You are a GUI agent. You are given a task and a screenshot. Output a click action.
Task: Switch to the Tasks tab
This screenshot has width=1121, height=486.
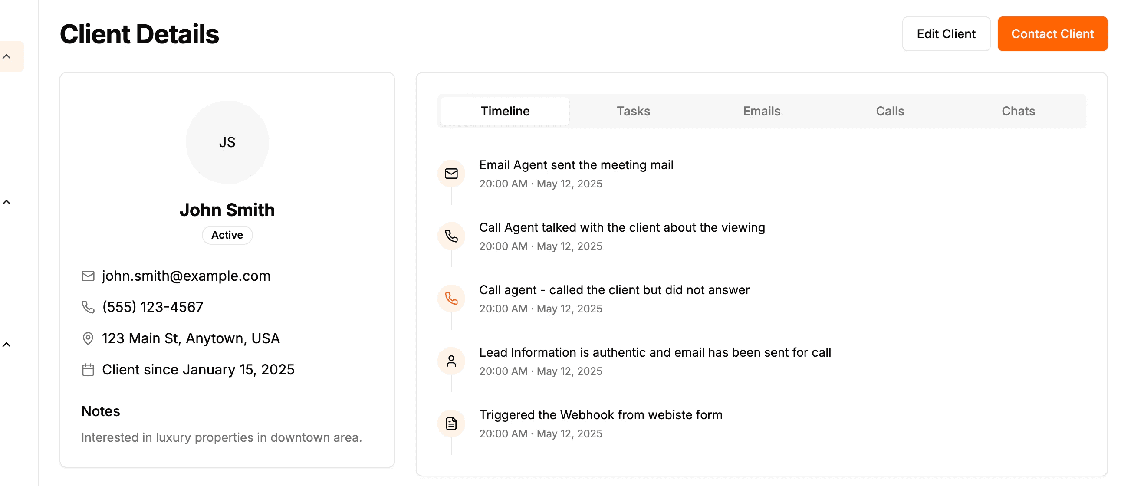point(633,112)
